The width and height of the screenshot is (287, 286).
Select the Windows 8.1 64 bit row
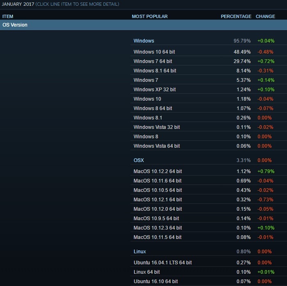coord(208,71)
